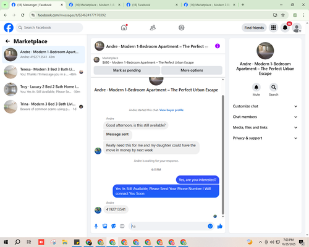309x247 pixels.
Task: Open Andre conversation in list
Action: [x=43, y=54]
